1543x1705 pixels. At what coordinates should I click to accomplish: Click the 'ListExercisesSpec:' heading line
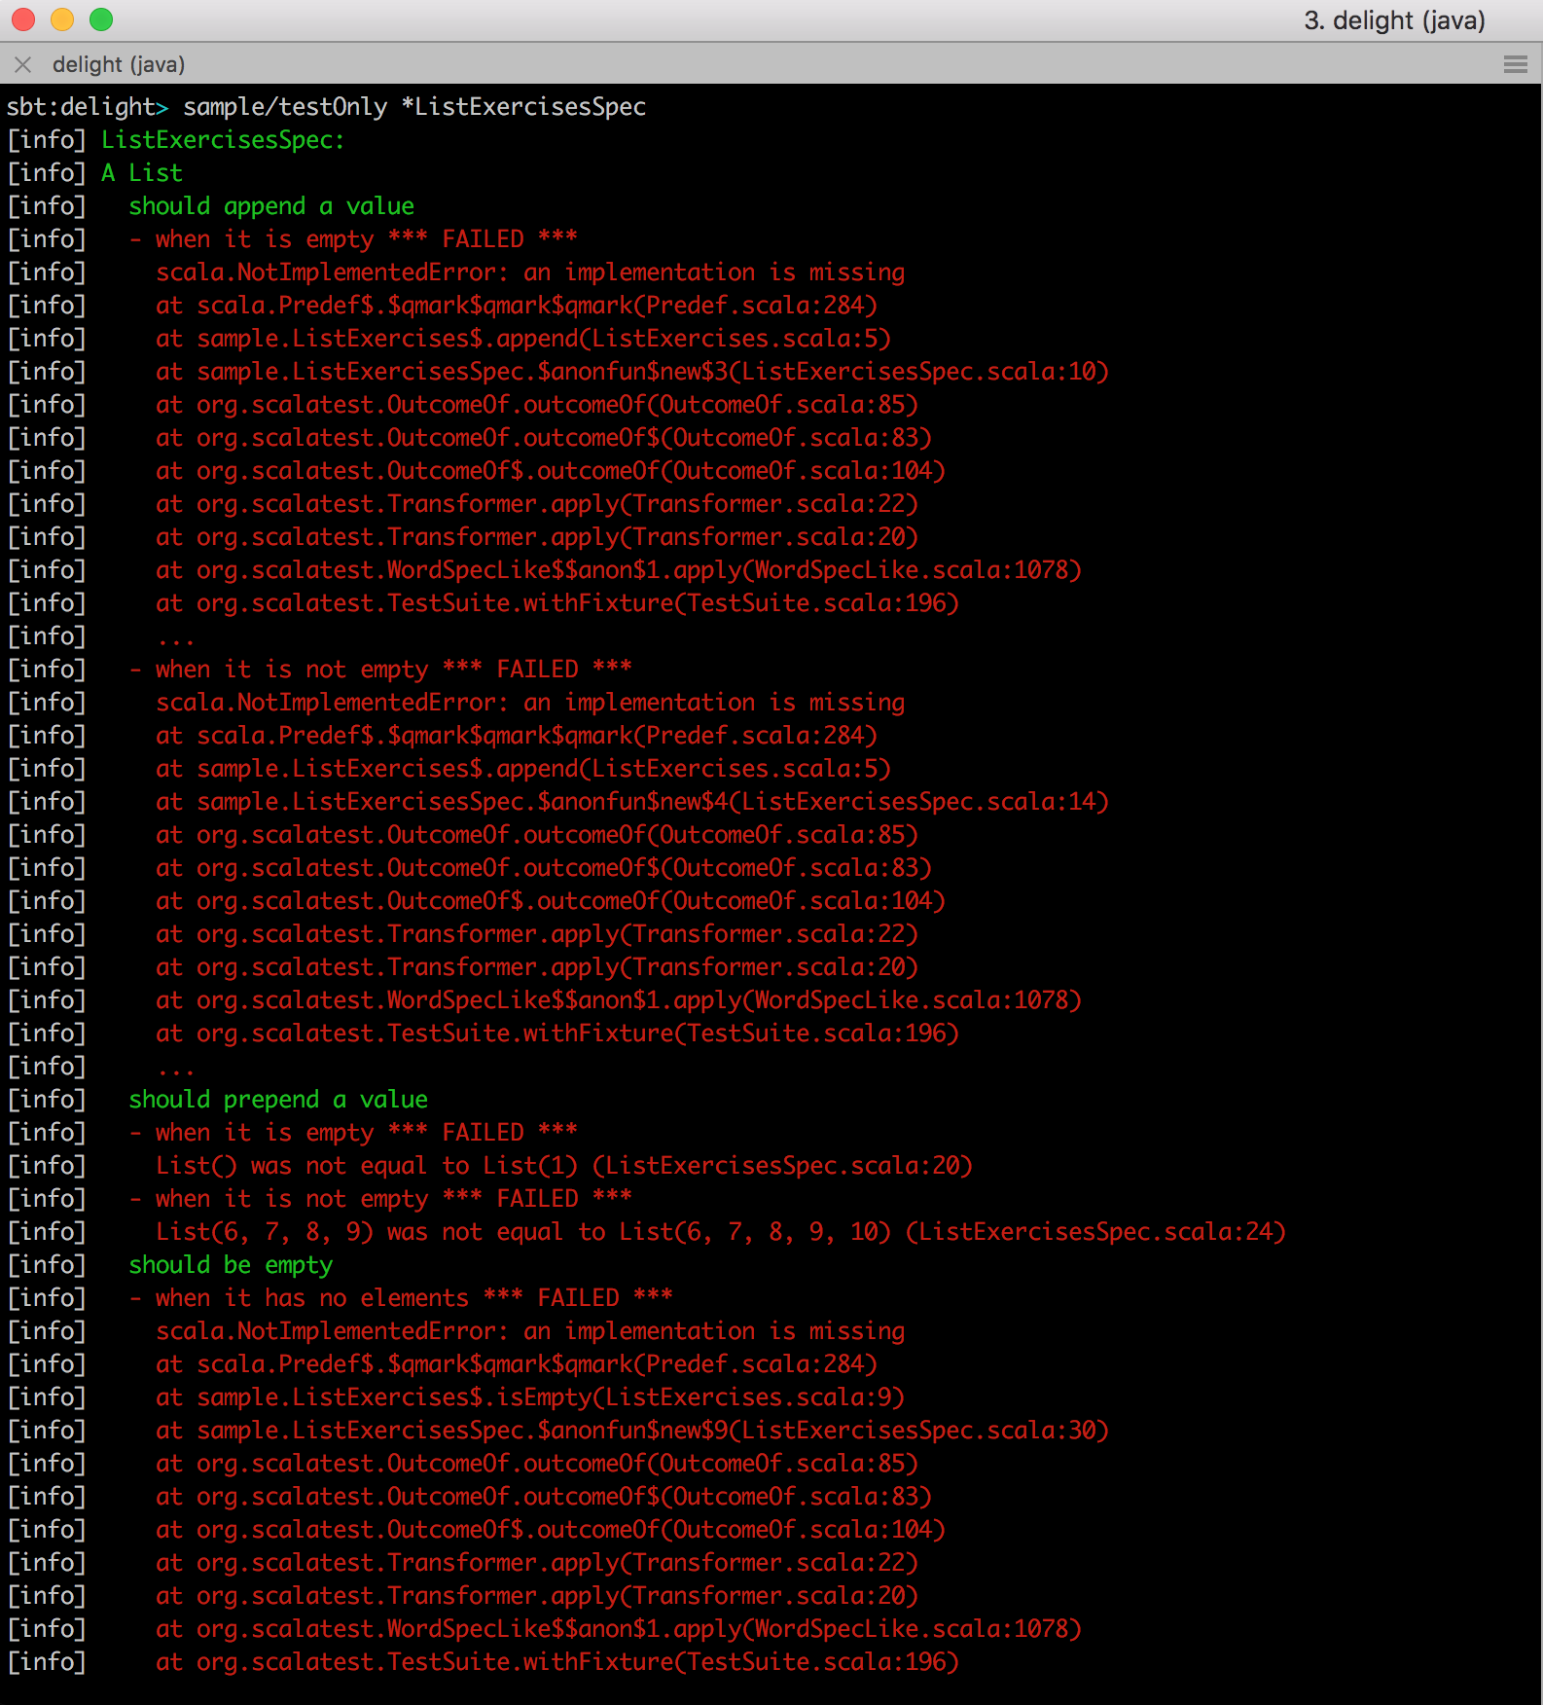223,140
